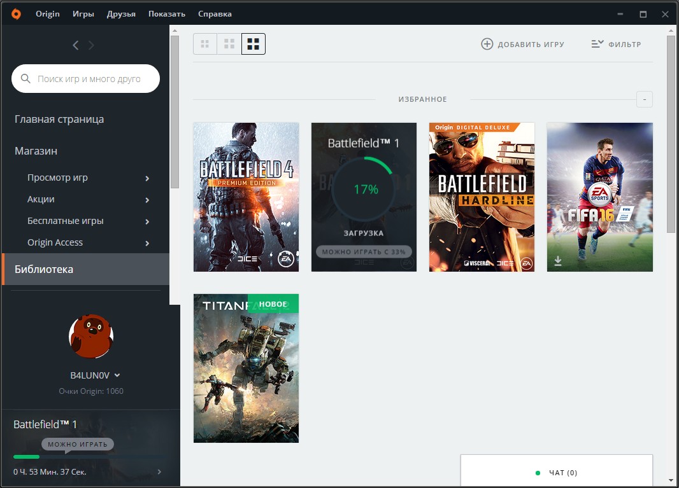Open Battlefield 4 Premium Edition tile
This screenshot has height=488, width=679.
coord(246,197)
